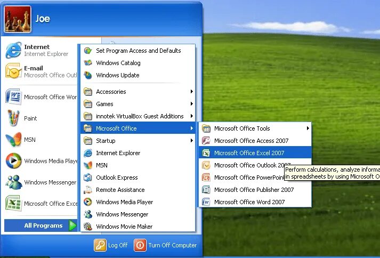The width and height of the screenshot is (380, 258).
Task: Click the Outlook Express icon
Action: point(88,178)
